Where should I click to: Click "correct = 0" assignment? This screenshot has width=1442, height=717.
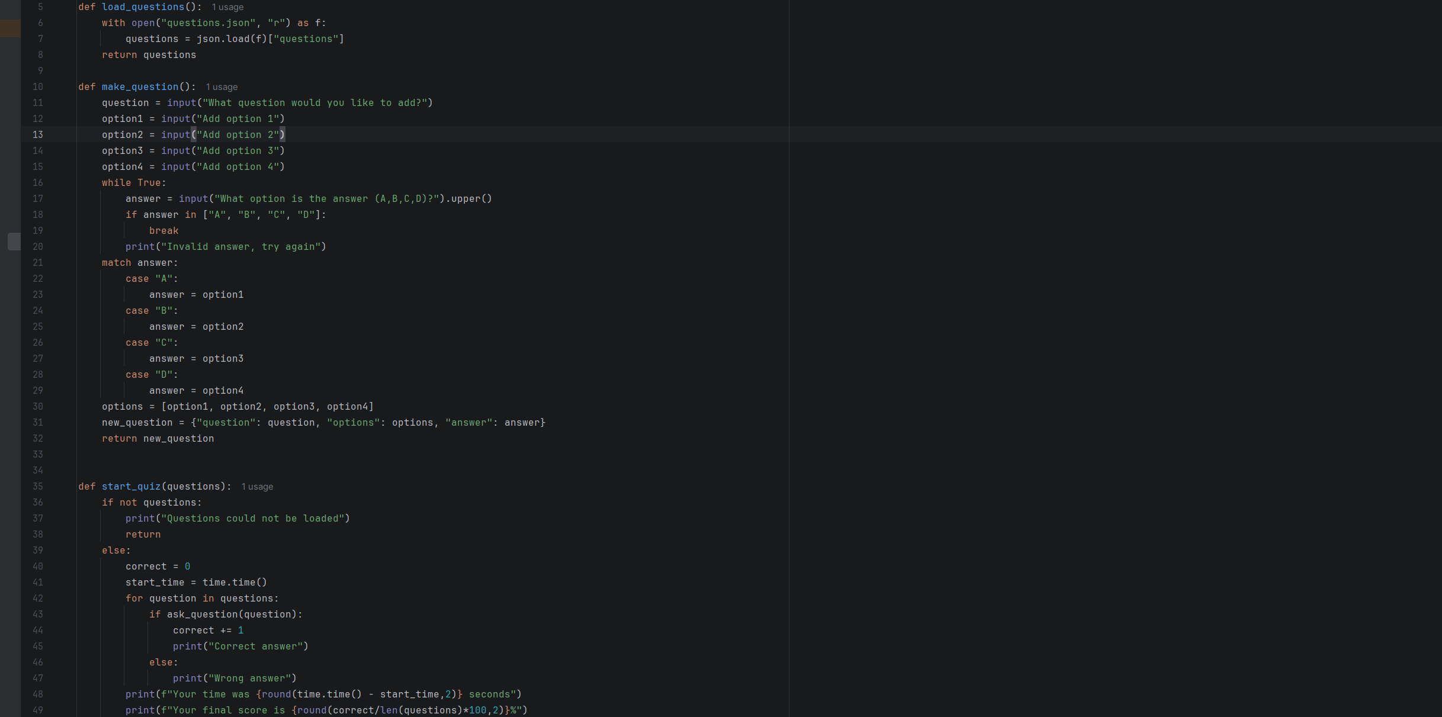click(158, 567)
